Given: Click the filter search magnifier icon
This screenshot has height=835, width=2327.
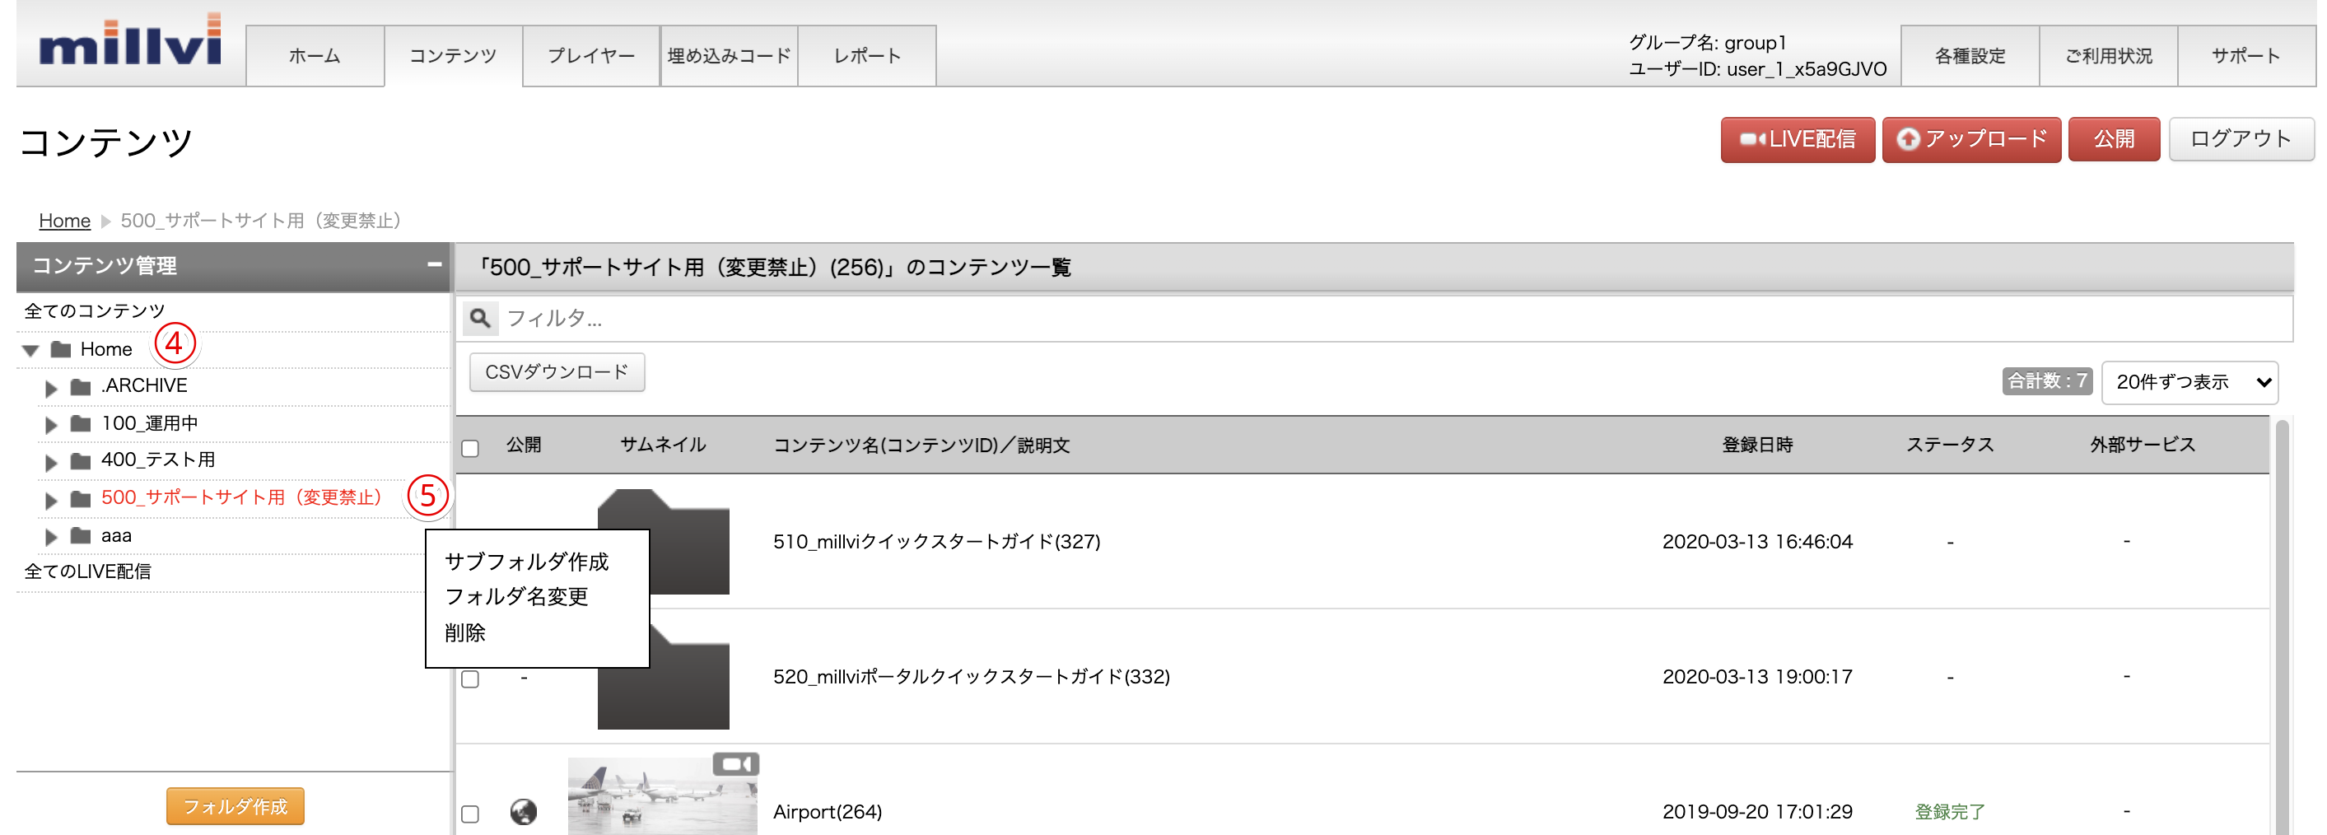Looking at the screenshot, I should point(481,318).
